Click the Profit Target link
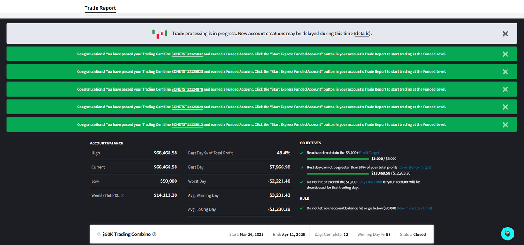Viewport: 524px width, 245px height. pyautogui.click(x=369, y=153)
